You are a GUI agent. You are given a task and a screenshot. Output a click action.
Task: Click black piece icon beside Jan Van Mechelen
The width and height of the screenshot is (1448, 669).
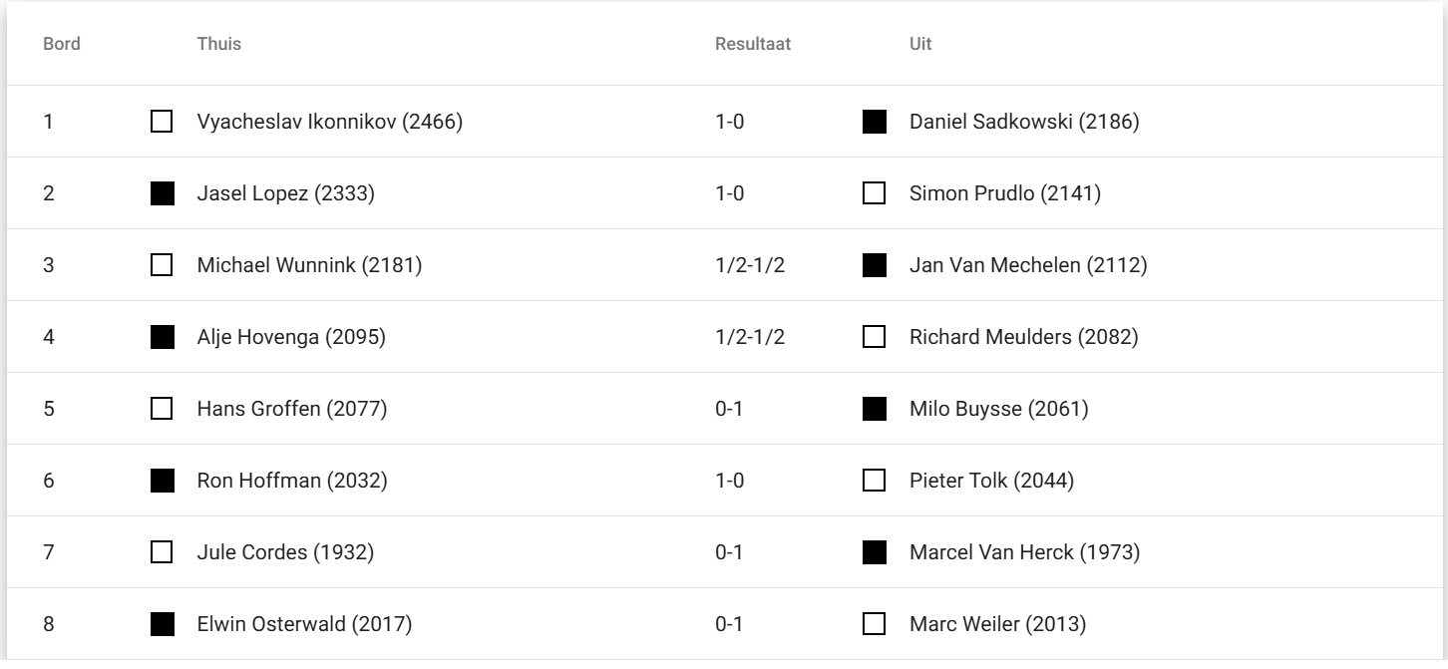(x=874, y=265)
